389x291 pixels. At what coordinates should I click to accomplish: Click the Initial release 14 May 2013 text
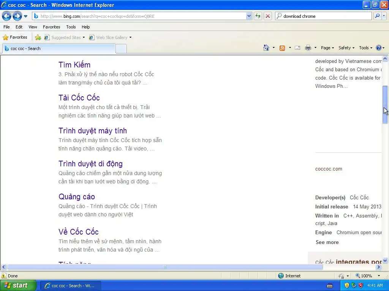348,207
